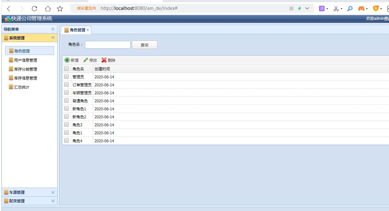389x211 pixels.
Task: Click the red X 删除 icon
Action: coord(104,60)
